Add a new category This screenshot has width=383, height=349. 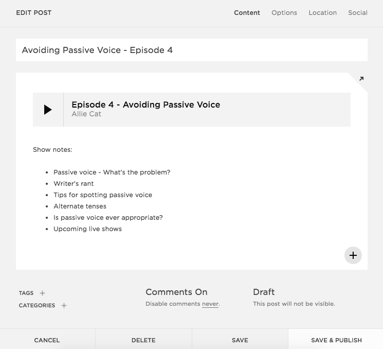click(x=64, y=305)
